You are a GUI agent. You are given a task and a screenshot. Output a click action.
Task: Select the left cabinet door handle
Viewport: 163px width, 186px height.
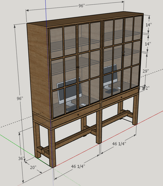78,67
